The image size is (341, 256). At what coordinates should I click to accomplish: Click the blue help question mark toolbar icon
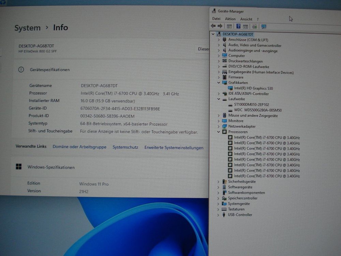point(238,26)
